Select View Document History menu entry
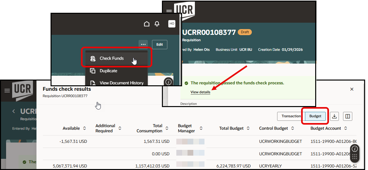Image resolution: width=368 pixels, height=170 pixels. pos(116,83)
